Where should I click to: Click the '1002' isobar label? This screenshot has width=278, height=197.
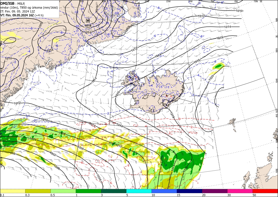point(53,154)
